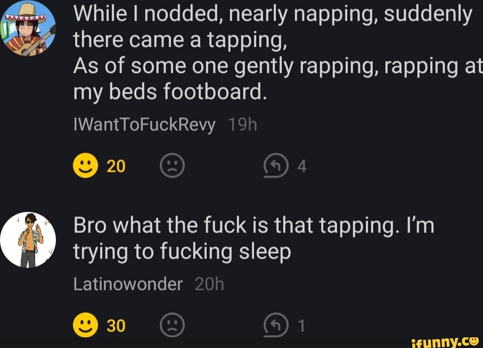The image size is (483, 348).
Task: Click the frown icon on the napping comment
Action: [172, 167]
